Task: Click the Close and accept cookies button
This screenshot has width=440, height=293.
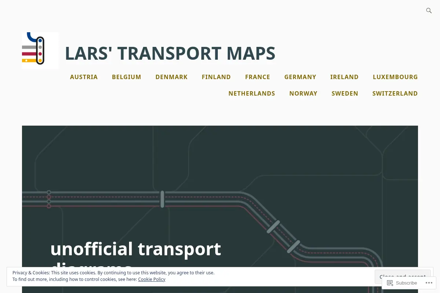Action: click(x=403, y=277)
